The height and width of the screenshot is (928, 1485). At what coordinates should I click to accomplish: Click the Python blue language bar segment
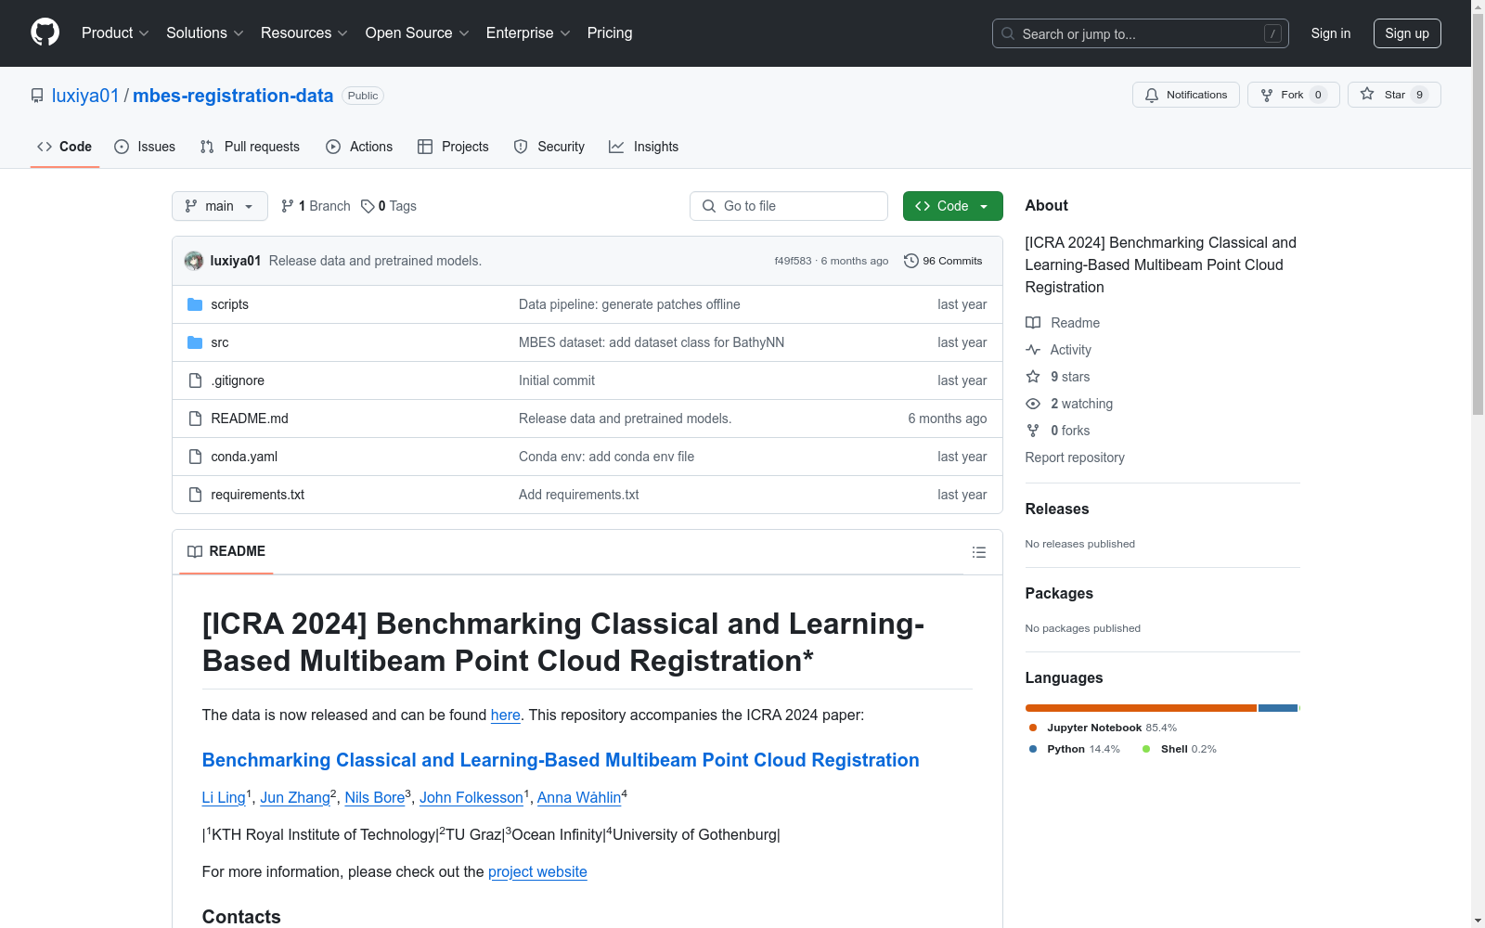point(1277,708)
